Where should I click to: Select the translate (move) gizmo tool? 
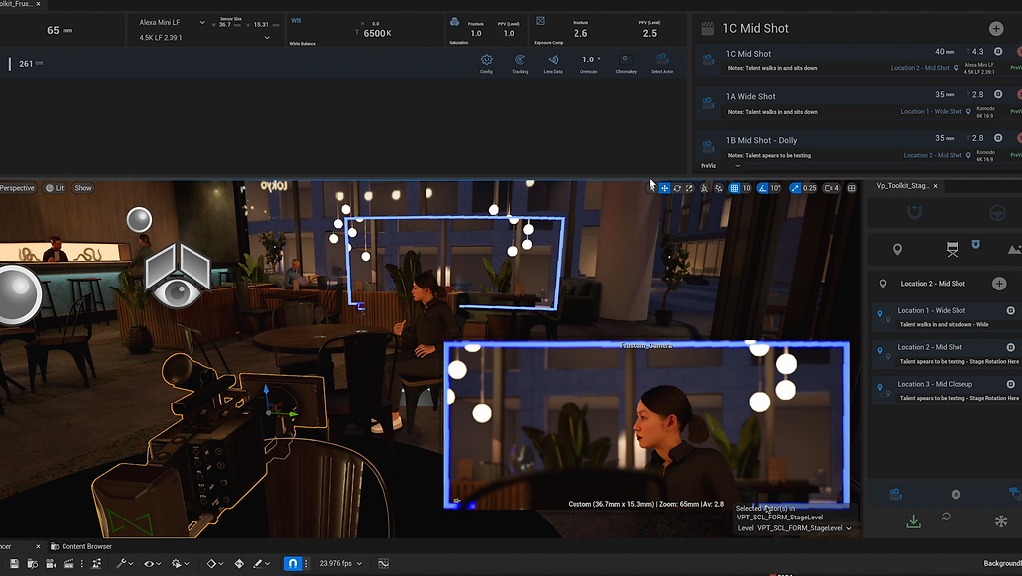click(664, 188)
